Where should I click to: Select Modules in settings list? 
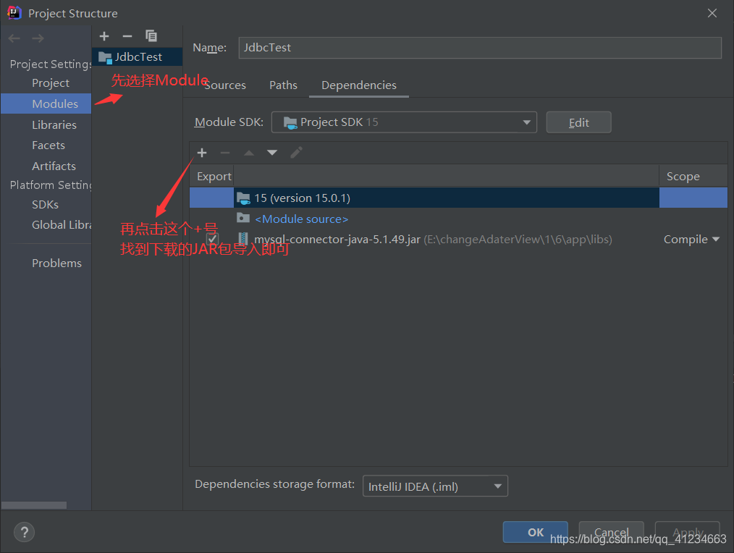46,104
